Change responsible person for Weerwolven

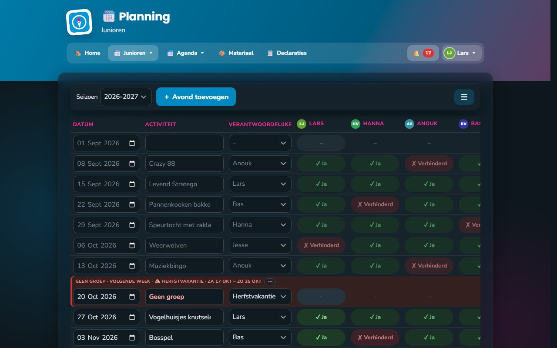coord(260,245)
